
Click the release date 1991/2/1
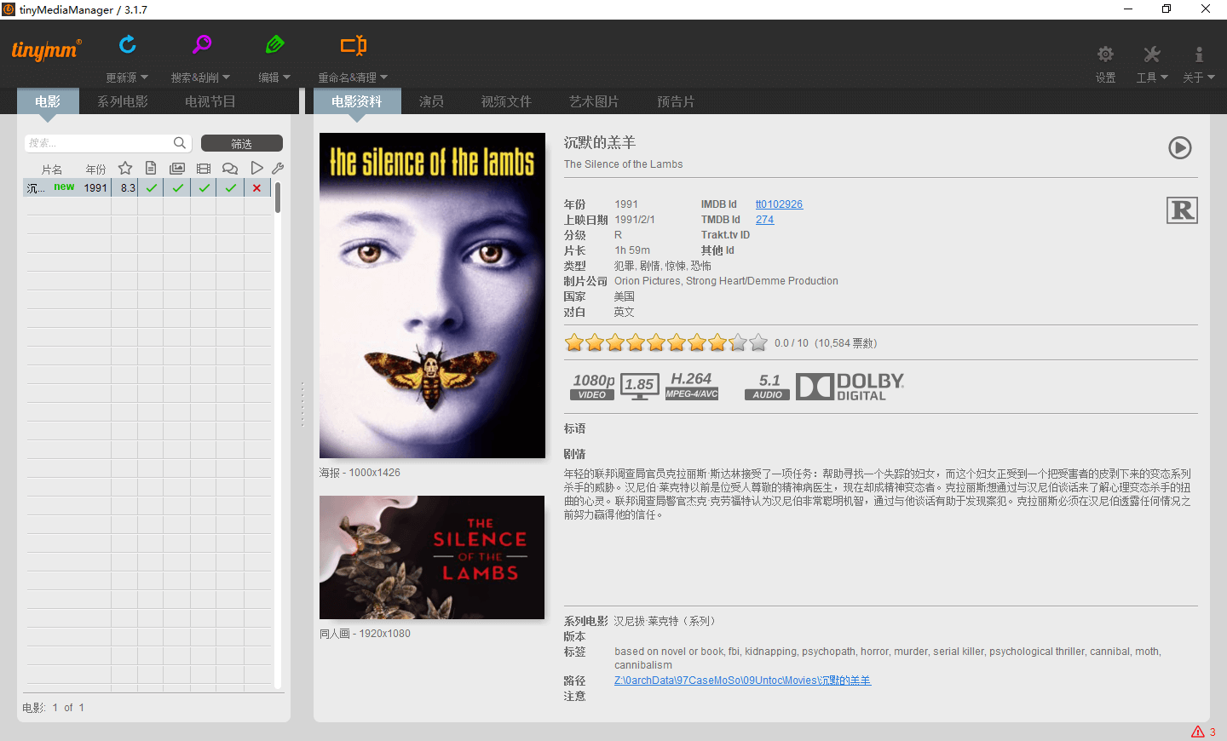(635, 220)
